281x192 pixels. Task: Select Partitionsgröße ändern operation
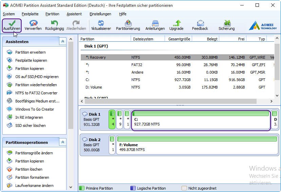coord(30,153)
